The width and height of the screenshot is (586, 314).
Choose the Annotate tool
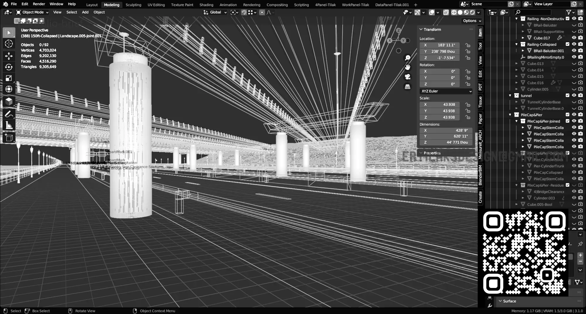pos(9,114)
